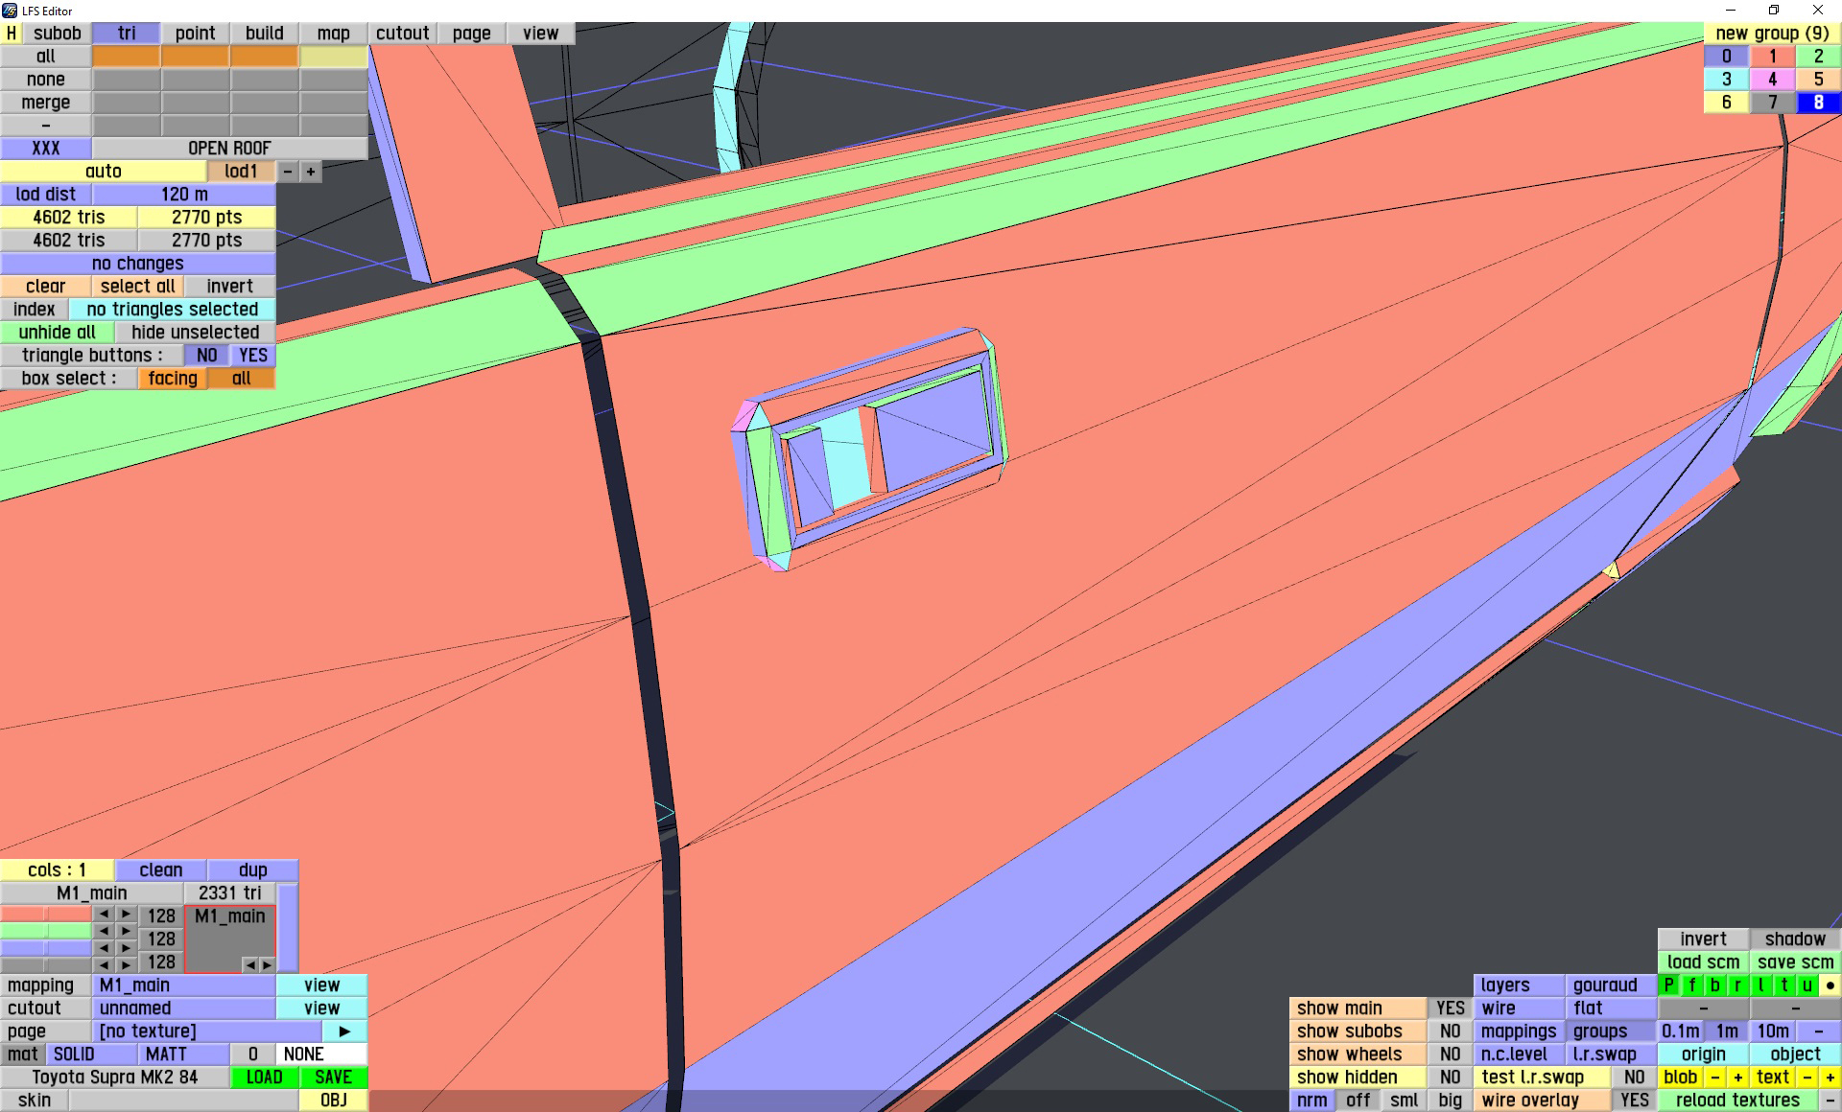Viewport: 1842px width, 1112px height.
Task: Select the 'u' under view button
Action: tap(1807, 985)
